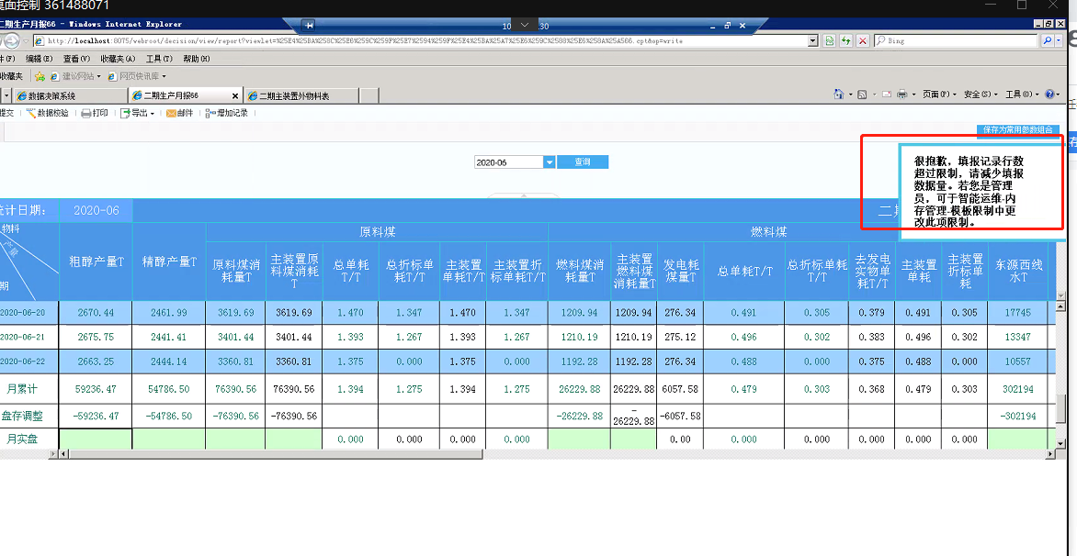The width and height of the screenshot is (1077, 556).
Task: Open the 编辑(E) menu
Action: (x=39, y=59)
